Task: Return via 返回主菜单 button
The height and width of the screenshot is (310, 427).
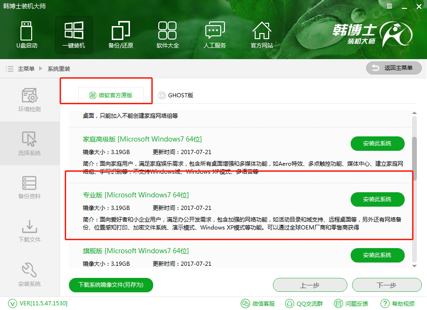Action: (x=393, y=68)
